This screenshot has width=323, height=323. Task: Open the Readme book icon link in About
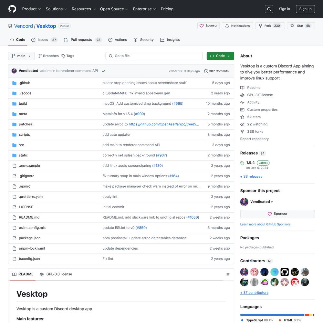click(250, 88)
